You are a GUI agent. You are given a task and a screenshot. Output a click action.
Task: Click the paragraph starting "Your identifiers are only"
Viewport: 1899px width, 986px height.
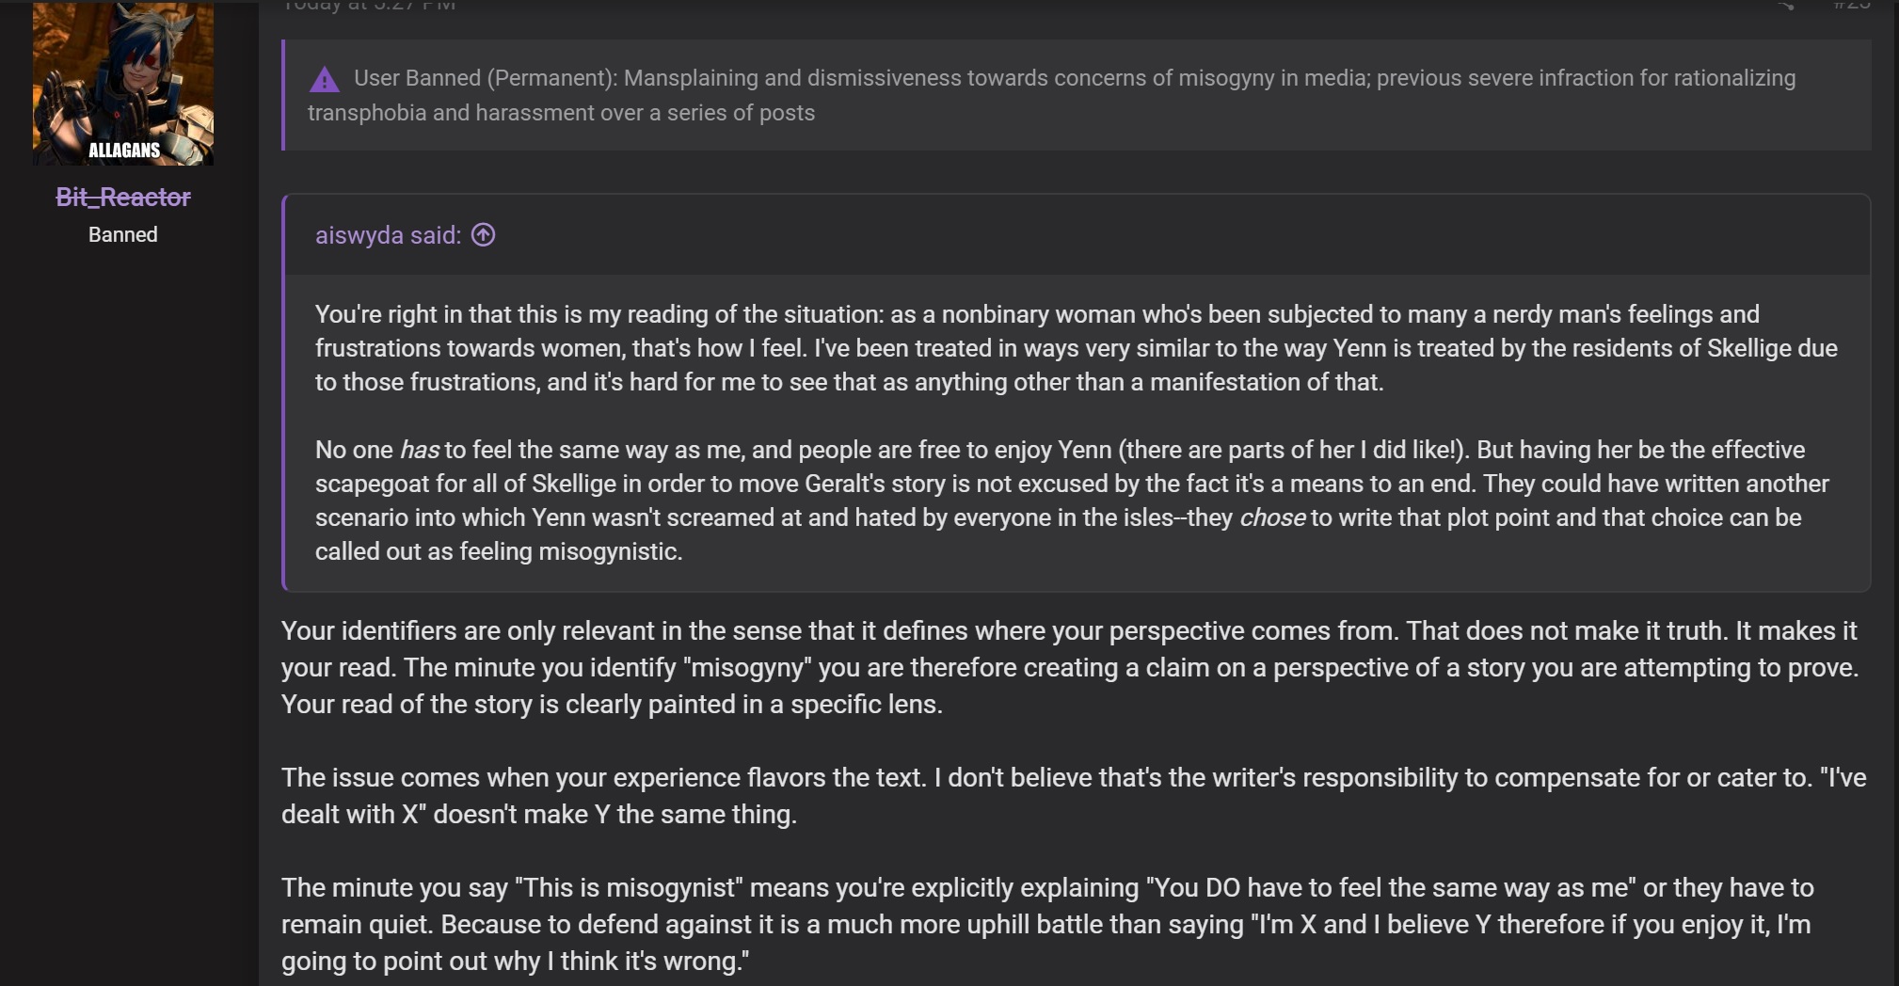click(x=1071, y=667)
